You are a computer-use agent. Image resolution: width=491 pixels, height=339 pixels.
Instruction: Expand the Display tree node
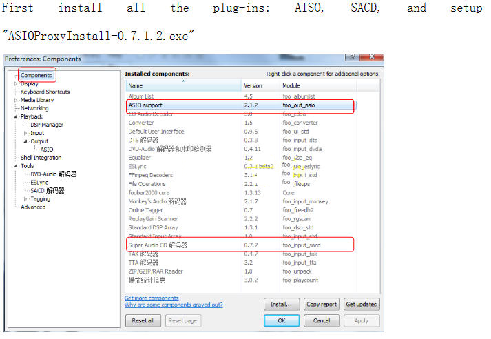15,83
